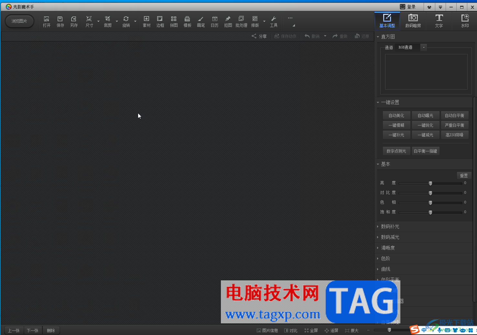The width and height of the screenshot is (477, 335).
Task: Switch to the 数码暗房 tab
Action: pyautogui.click(x=413, y=21)
